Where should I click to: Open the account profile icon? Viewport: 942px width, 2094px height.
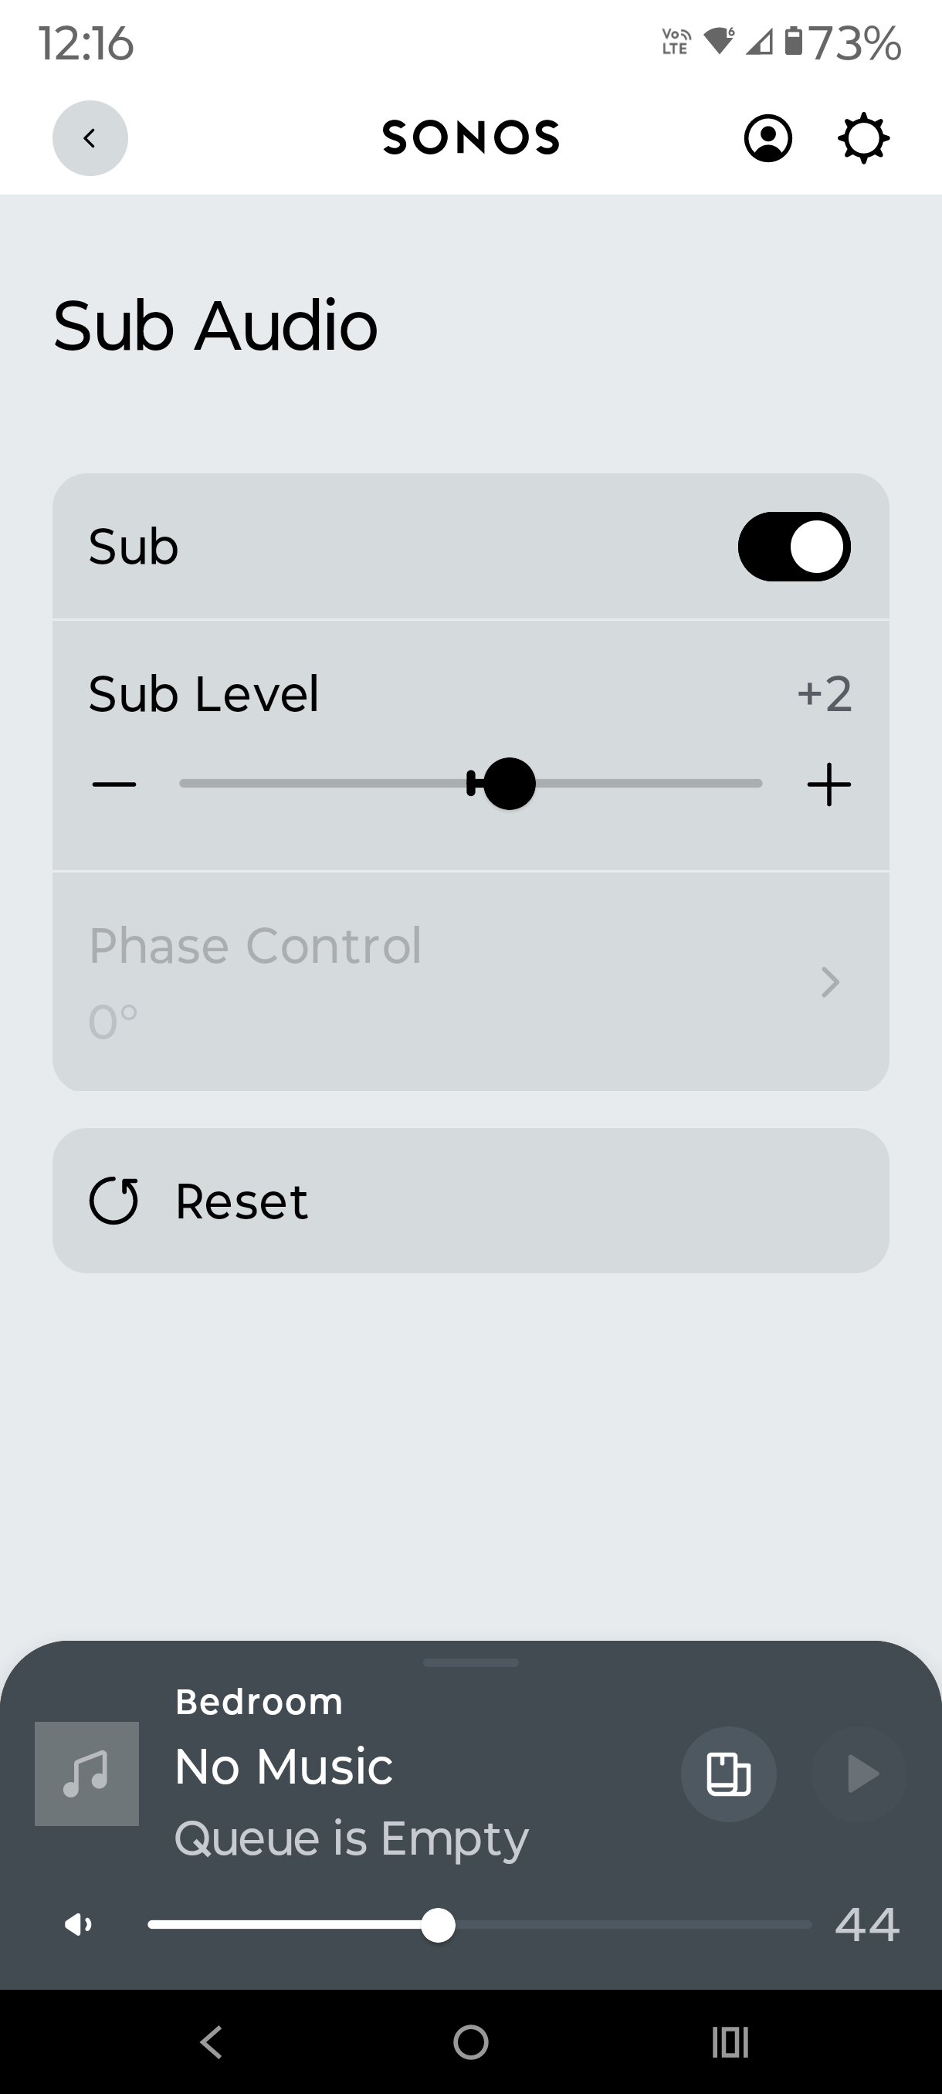click(768, 138)
